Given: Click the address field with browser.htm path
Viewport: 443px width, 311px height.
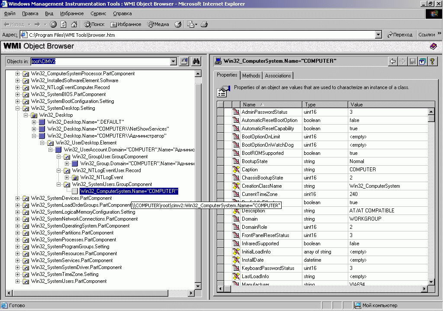Looking at the screenshot, I should [202, 35].
